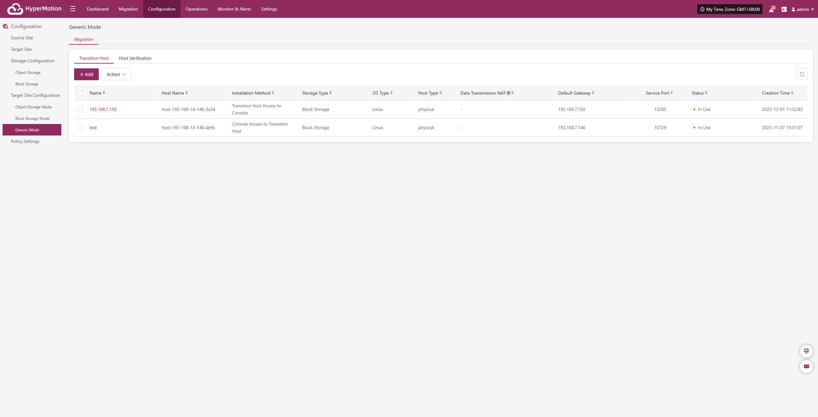Select all rows with the header checkbox
The image size is (818, 417).
point(80,93)
